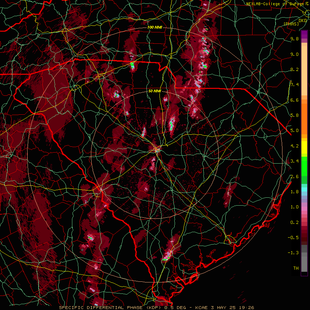Pick the 5.8 scale label
This screenshot has width=310, height=310.
coord(294,115)
